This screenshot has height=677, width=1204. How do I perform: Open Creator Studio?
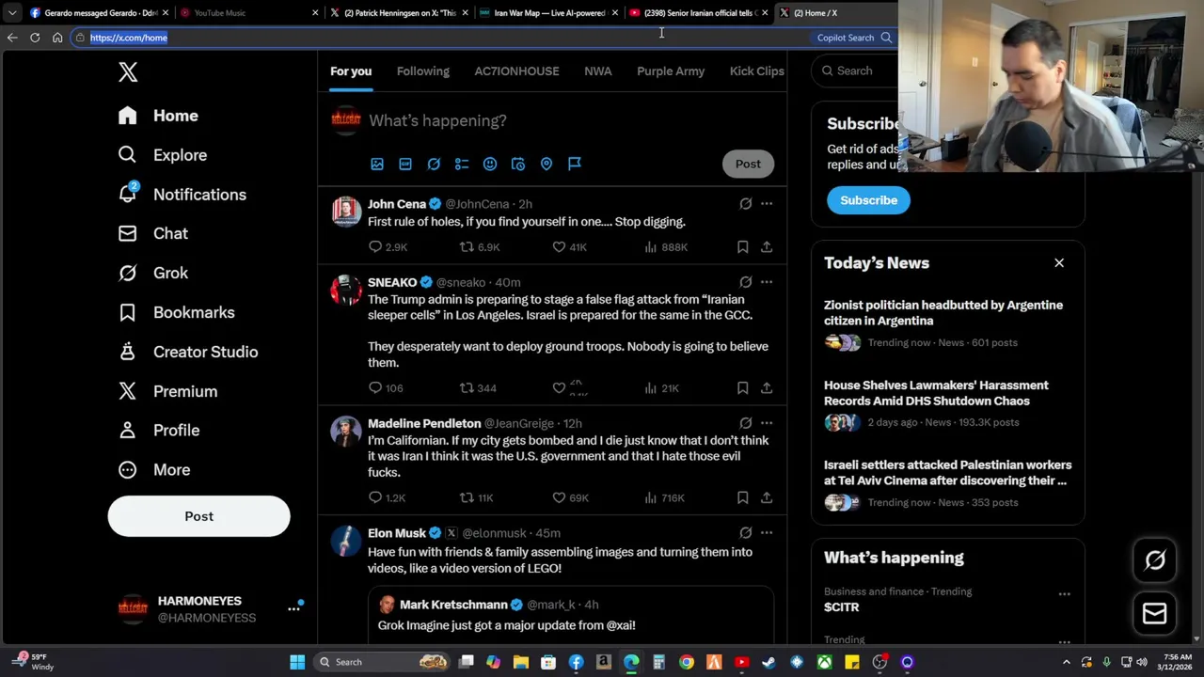point(187,352)
